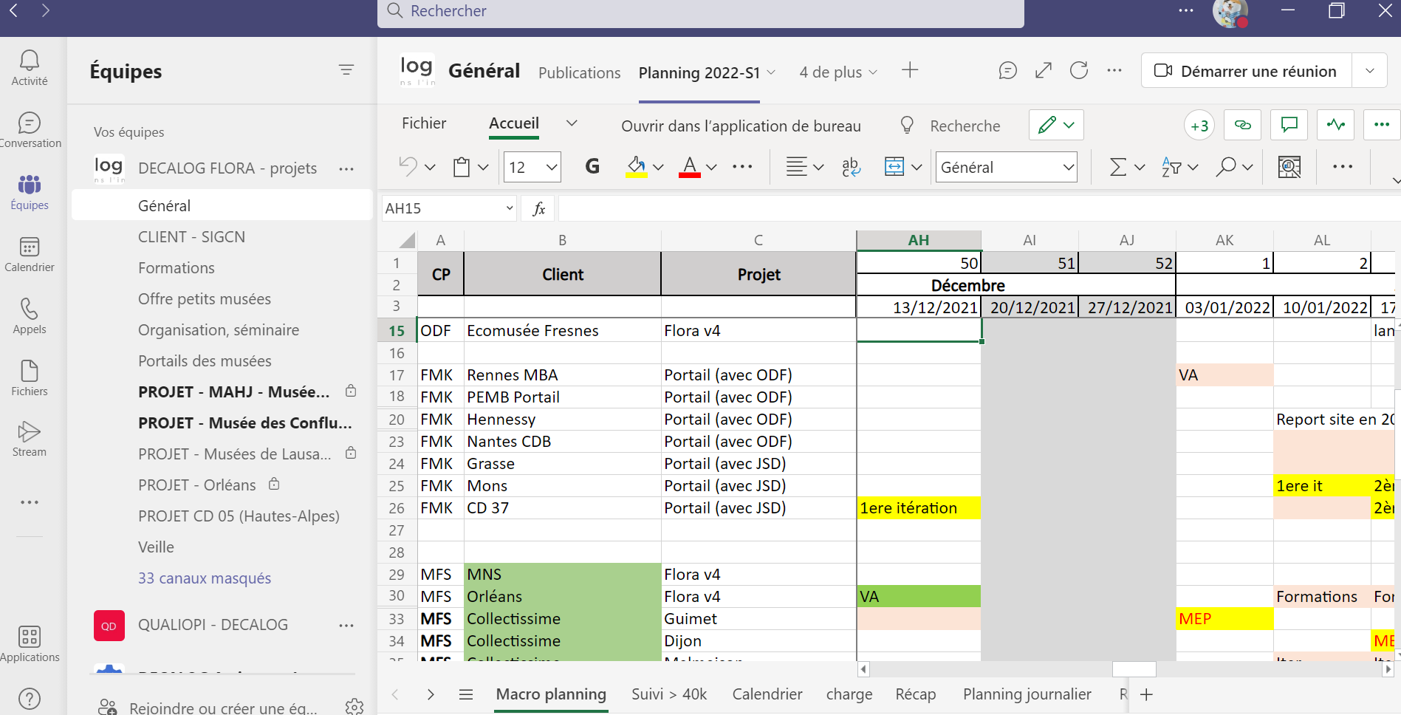Expand fill color dropdown arrow
1401x715 pixels.
point(658,167)
